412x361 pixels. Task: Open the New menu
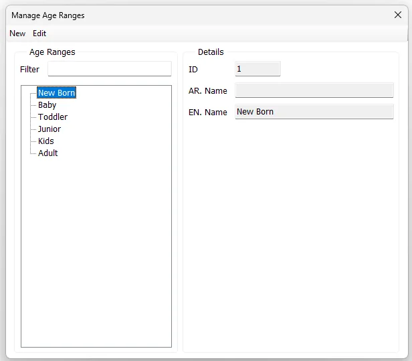tap(17, 33)
